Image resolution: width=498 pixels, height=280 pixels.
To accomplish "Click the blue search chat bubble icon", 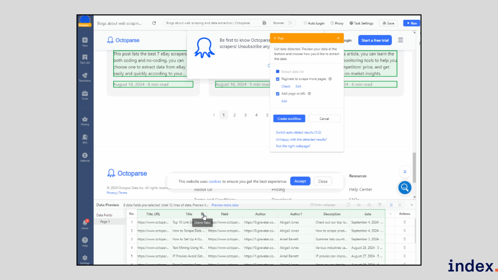I will tap(405, 187).
